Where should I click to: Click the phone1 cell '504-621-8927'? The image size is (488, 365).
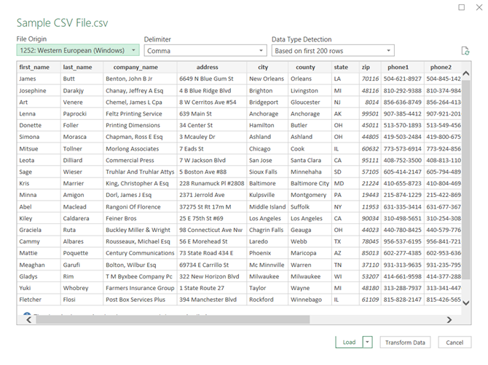coord(402,79)
